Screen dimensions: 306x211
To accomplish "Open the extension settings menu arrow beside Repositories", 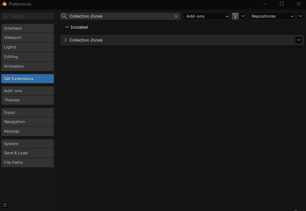I will tap(300, 16).
